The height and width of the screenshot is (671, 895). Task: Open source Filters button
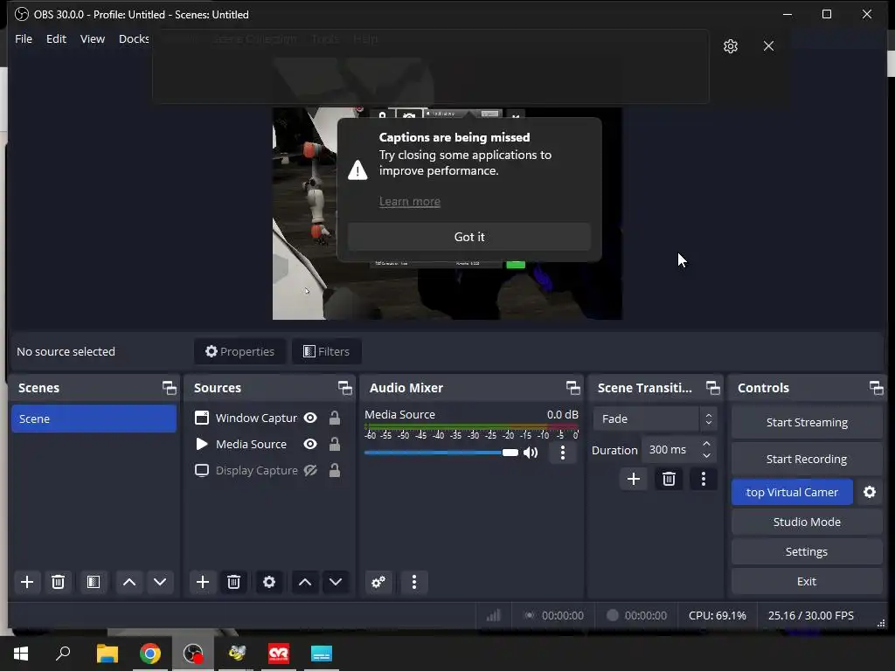tap(327, 351)
